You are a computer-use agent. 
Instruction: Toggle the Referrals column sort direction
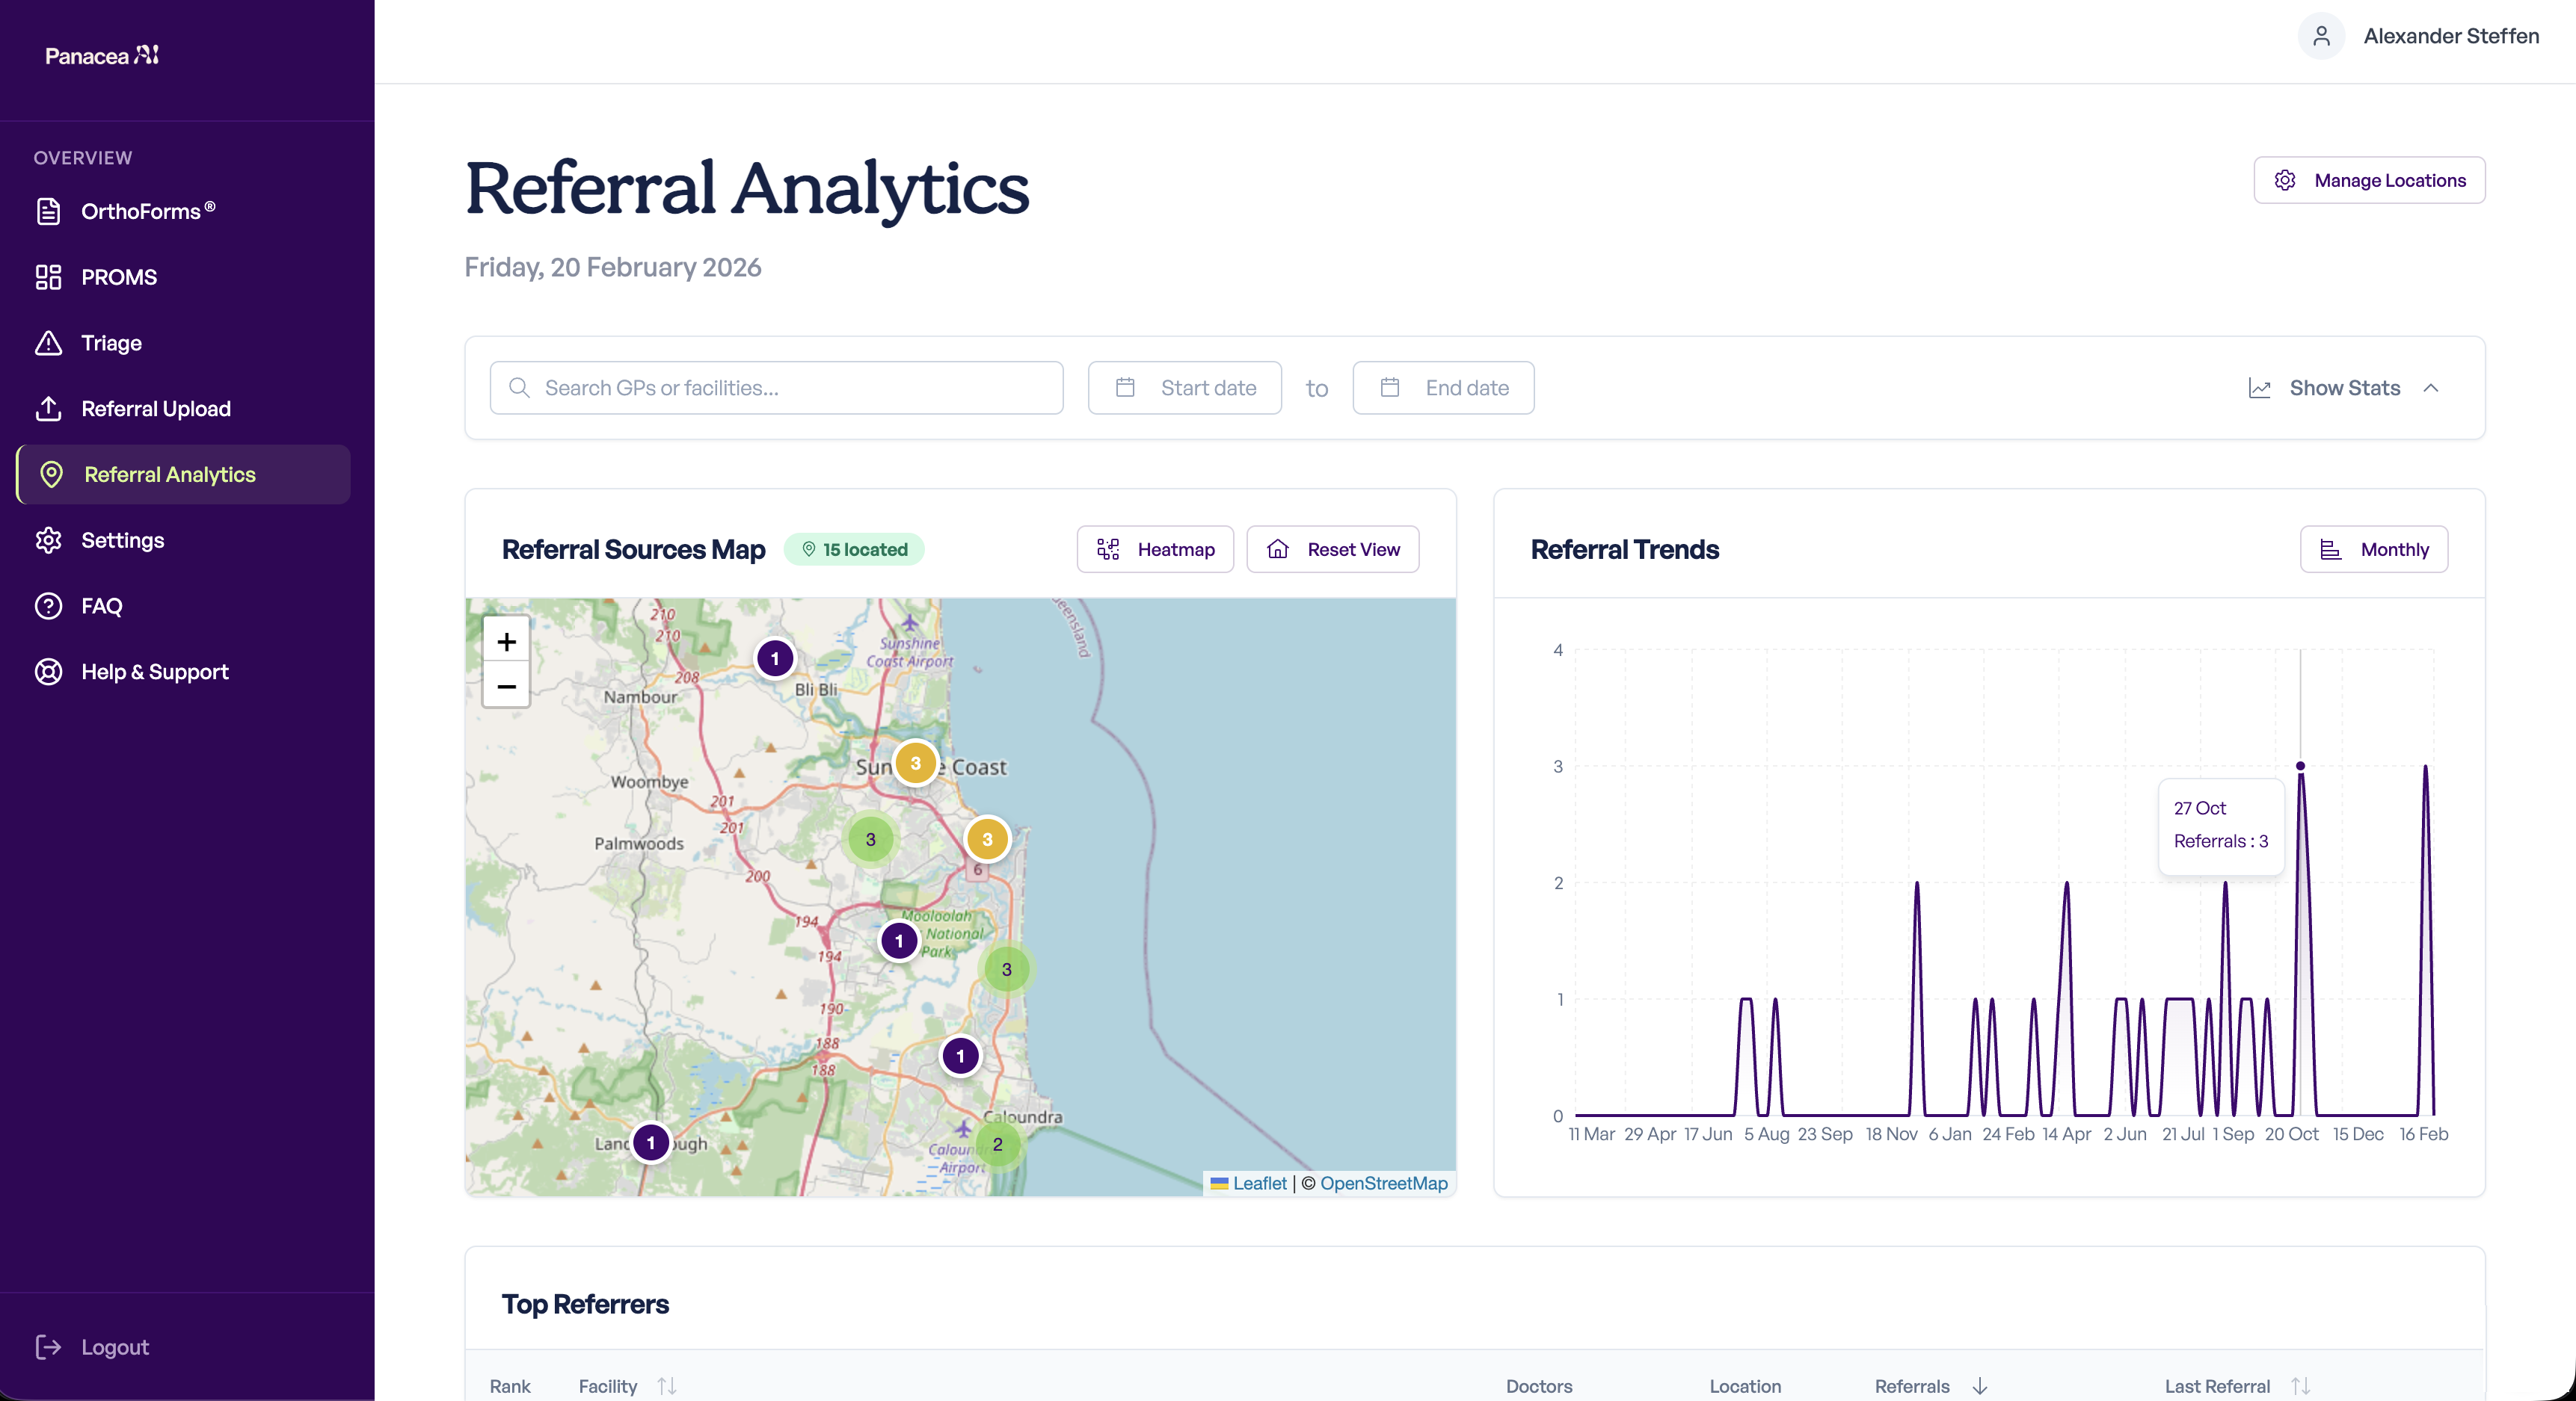pos(1979,1386)
